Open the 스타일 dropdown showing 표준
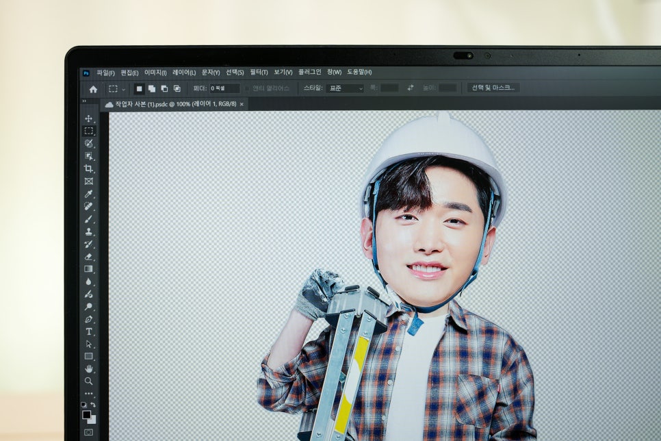The width and height of the screenshot is (661, 441). pos(345,88)
